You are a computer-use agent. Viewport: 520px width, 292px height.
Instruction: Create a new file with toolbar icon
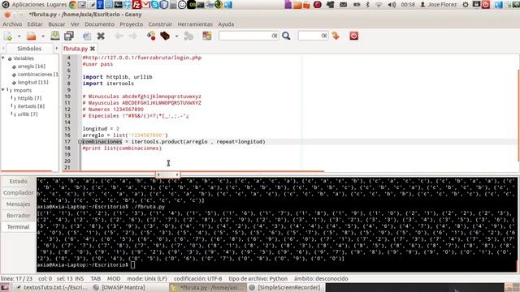pos(8,36)
